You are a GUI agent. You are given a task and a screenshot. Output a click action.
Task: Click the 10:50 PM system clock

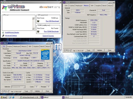129,97
